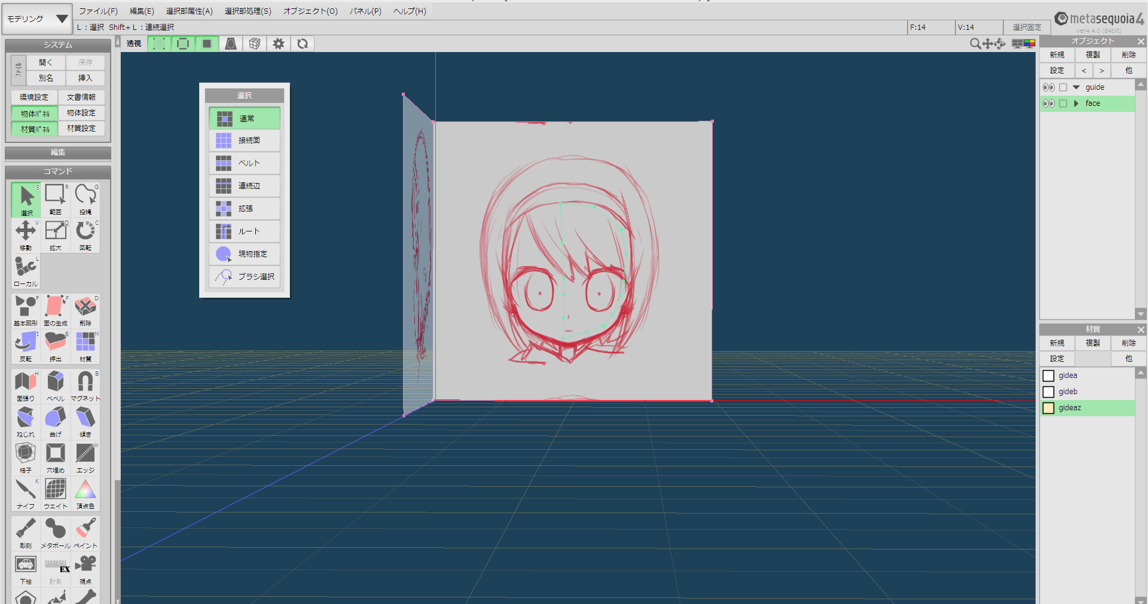Open the 他 menu in material panel
This screenshot has width=1148, height=604.
(x=1129, y=359)
